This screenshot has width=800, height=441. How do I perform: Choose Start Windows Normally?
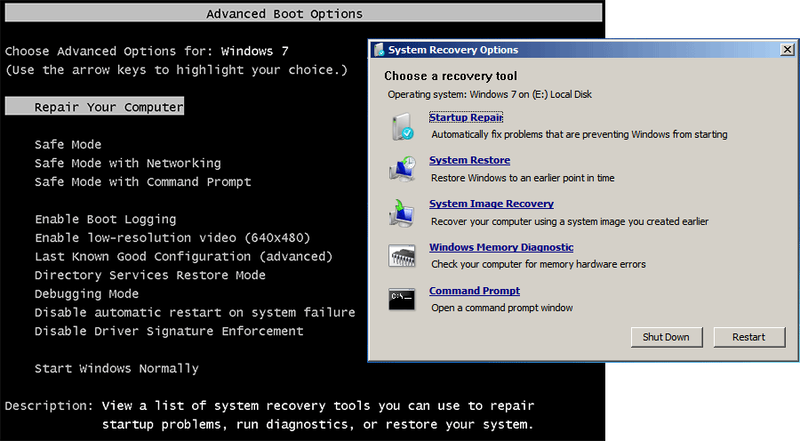[116, 368]
